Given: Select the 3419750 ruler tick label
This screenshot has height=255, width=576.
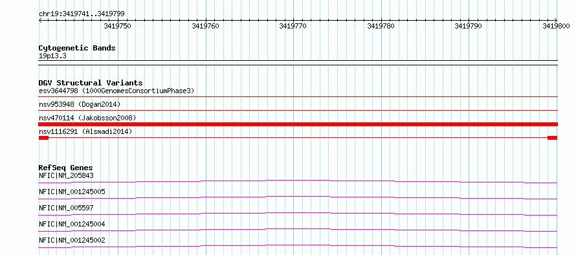Looking at the screenshot, I should click(x=117, y=26).
